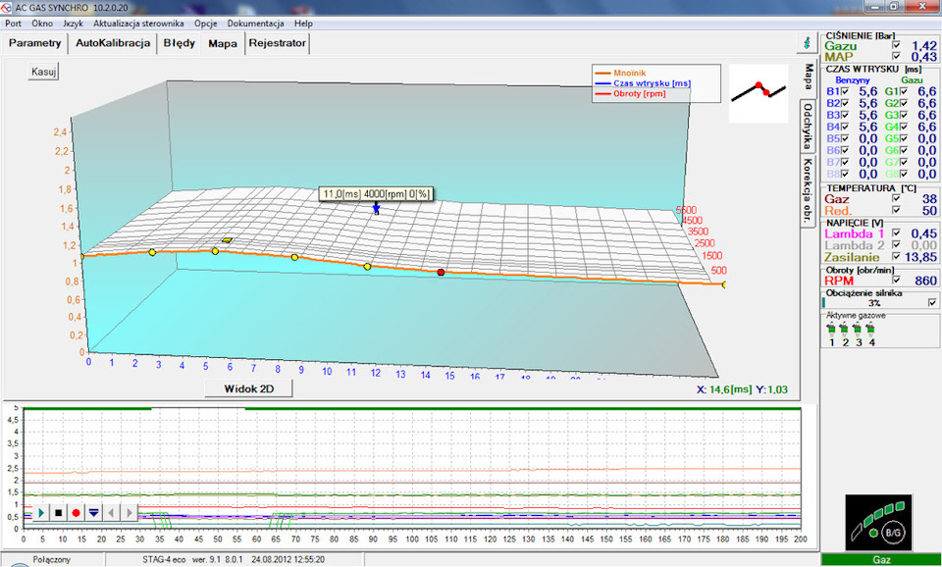Viewport: 942px width, 567px height.
Task: Switch to the Błędy tab
Action: [179, 43]
